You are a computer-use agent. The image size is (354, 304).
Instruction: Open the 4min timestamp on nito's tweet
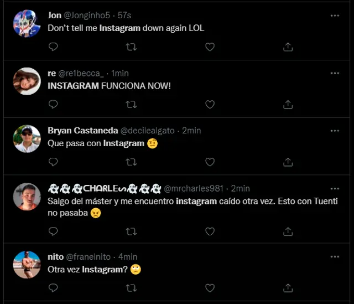point(128,256)
